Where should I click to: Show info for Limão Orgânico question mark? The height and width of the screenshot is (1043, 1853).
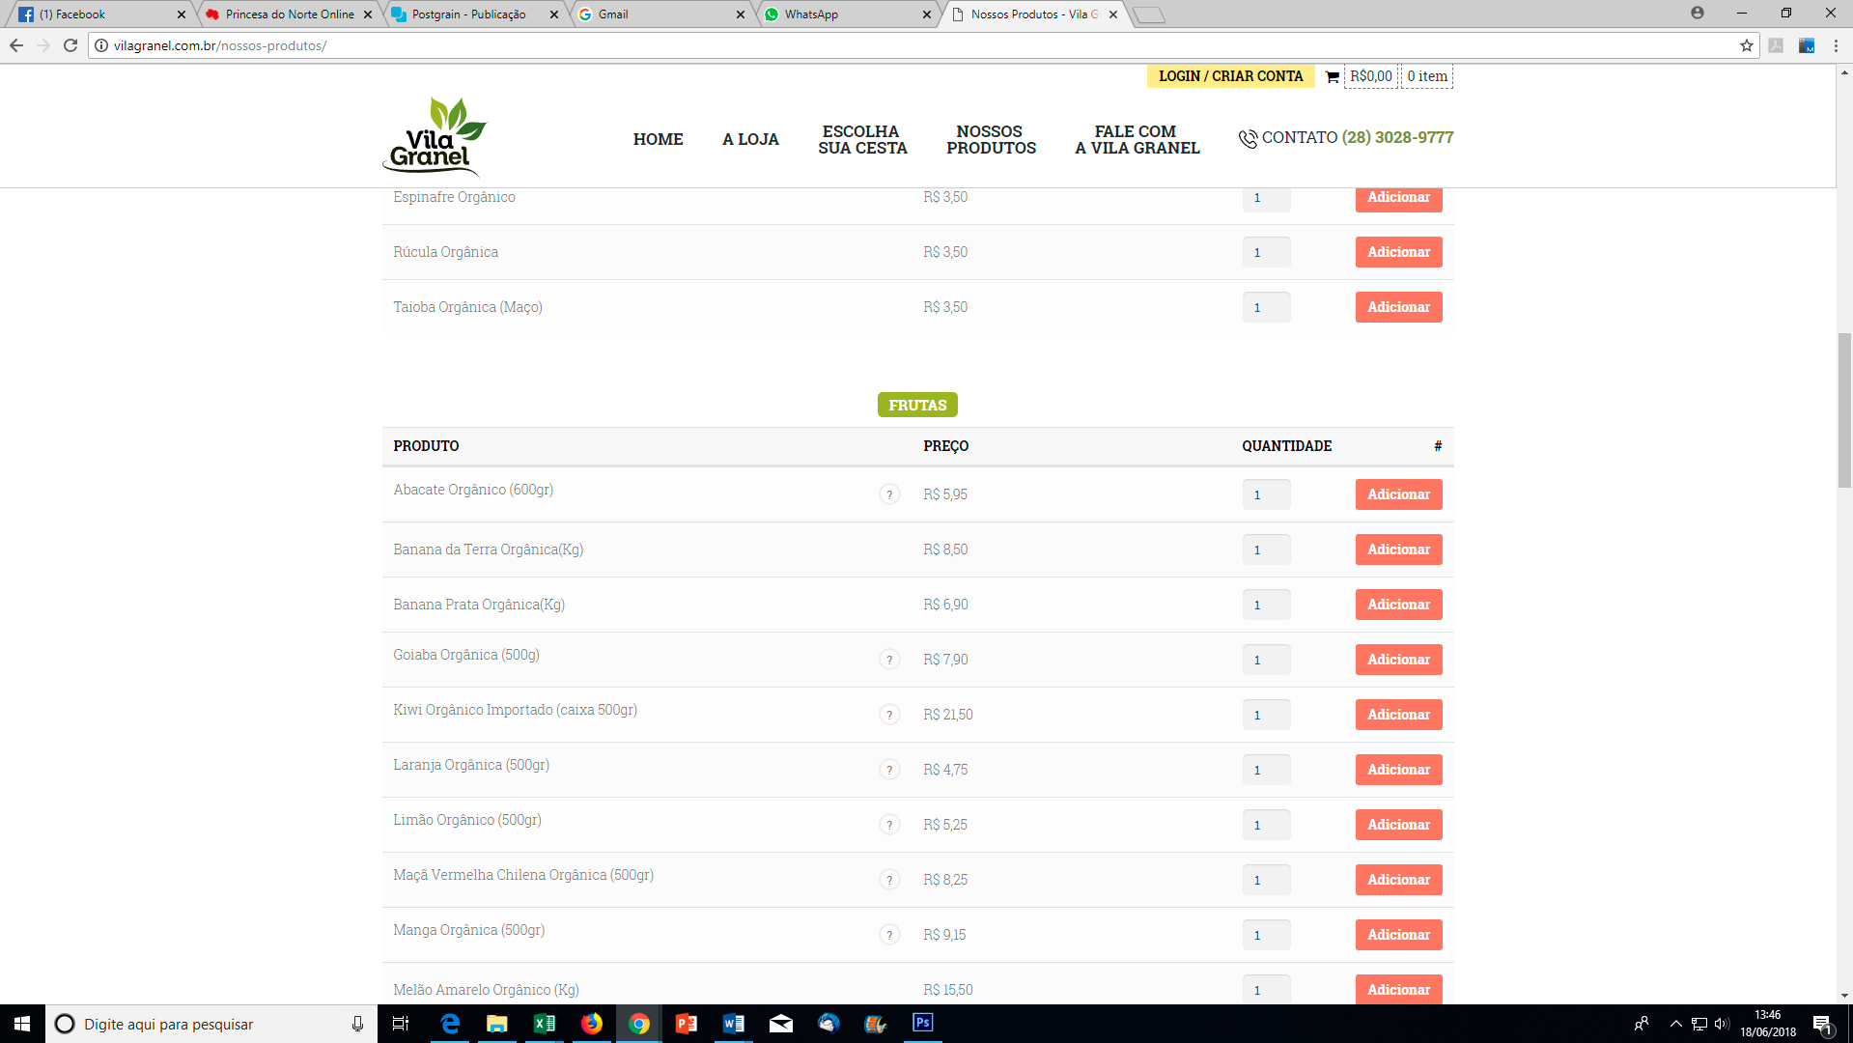click(889, 825)
